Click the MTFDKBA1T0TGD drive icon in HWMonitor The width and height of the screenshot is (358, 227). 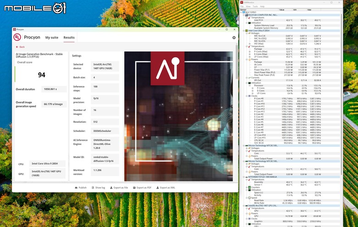246,177
